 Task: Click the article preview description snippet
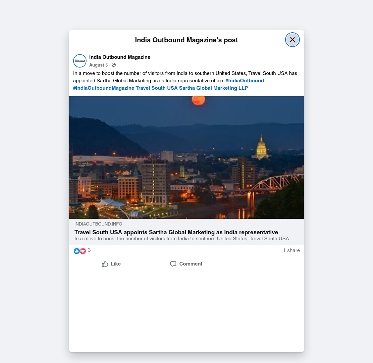[184, 239]
